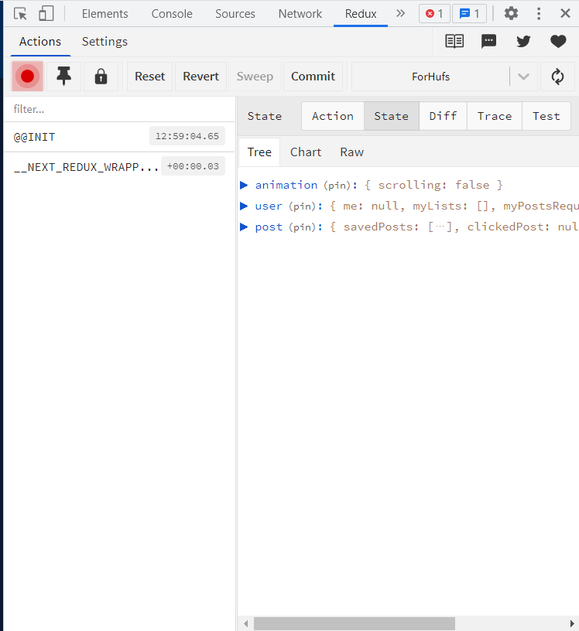Toggle the red recording button
Screen dimensions: 579x631
[27, 77]
